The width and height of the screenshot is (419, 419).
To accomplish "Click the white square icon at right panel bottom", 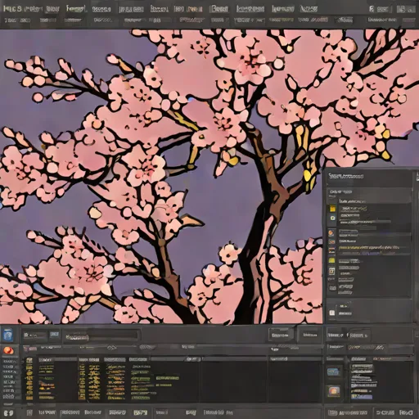I will (331, 313).
